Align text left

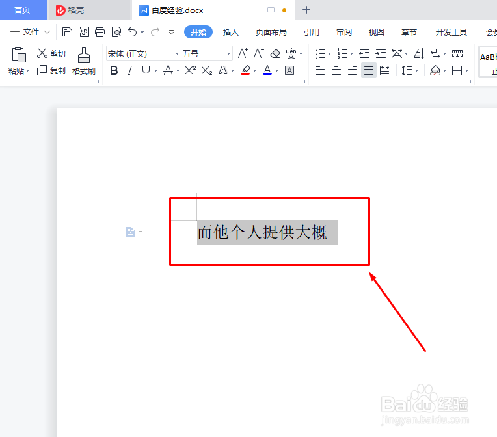pyautogui.click(x=320, y=70)
